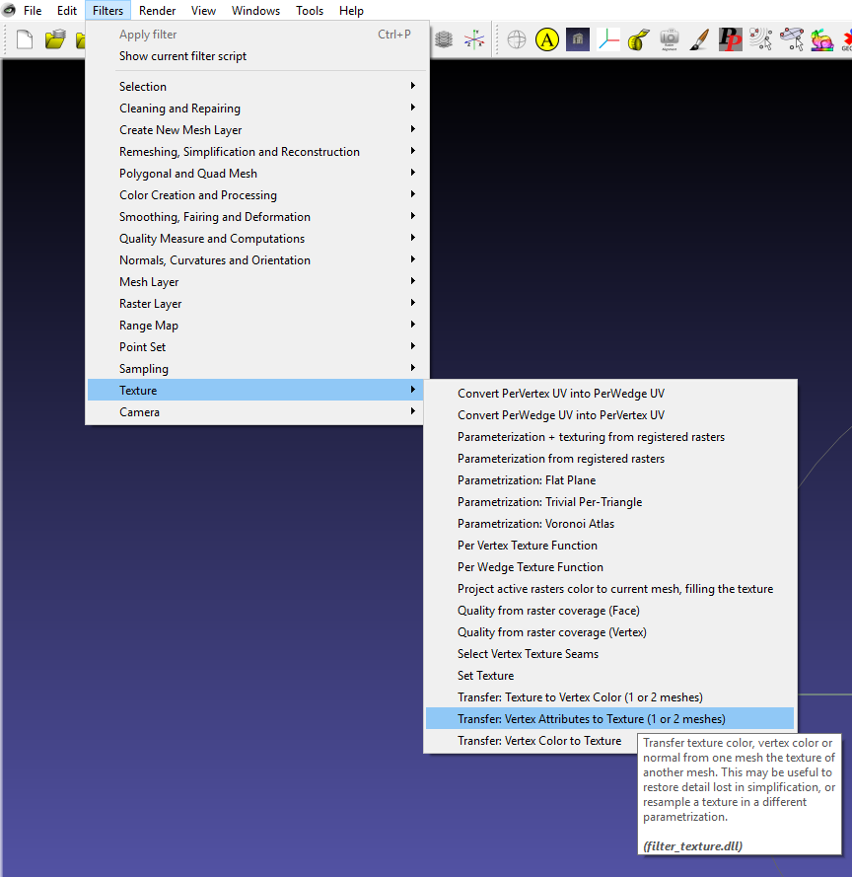
Task: Choose Parameterization + texturing from registered rasters
Action: (x=610, y=437)
